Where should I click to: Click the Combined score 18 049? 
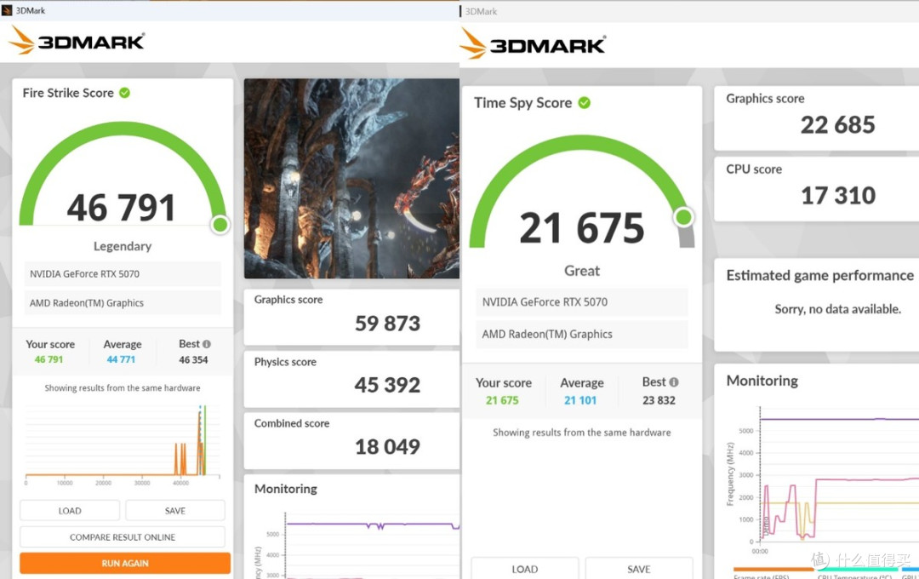coord(387,447)
